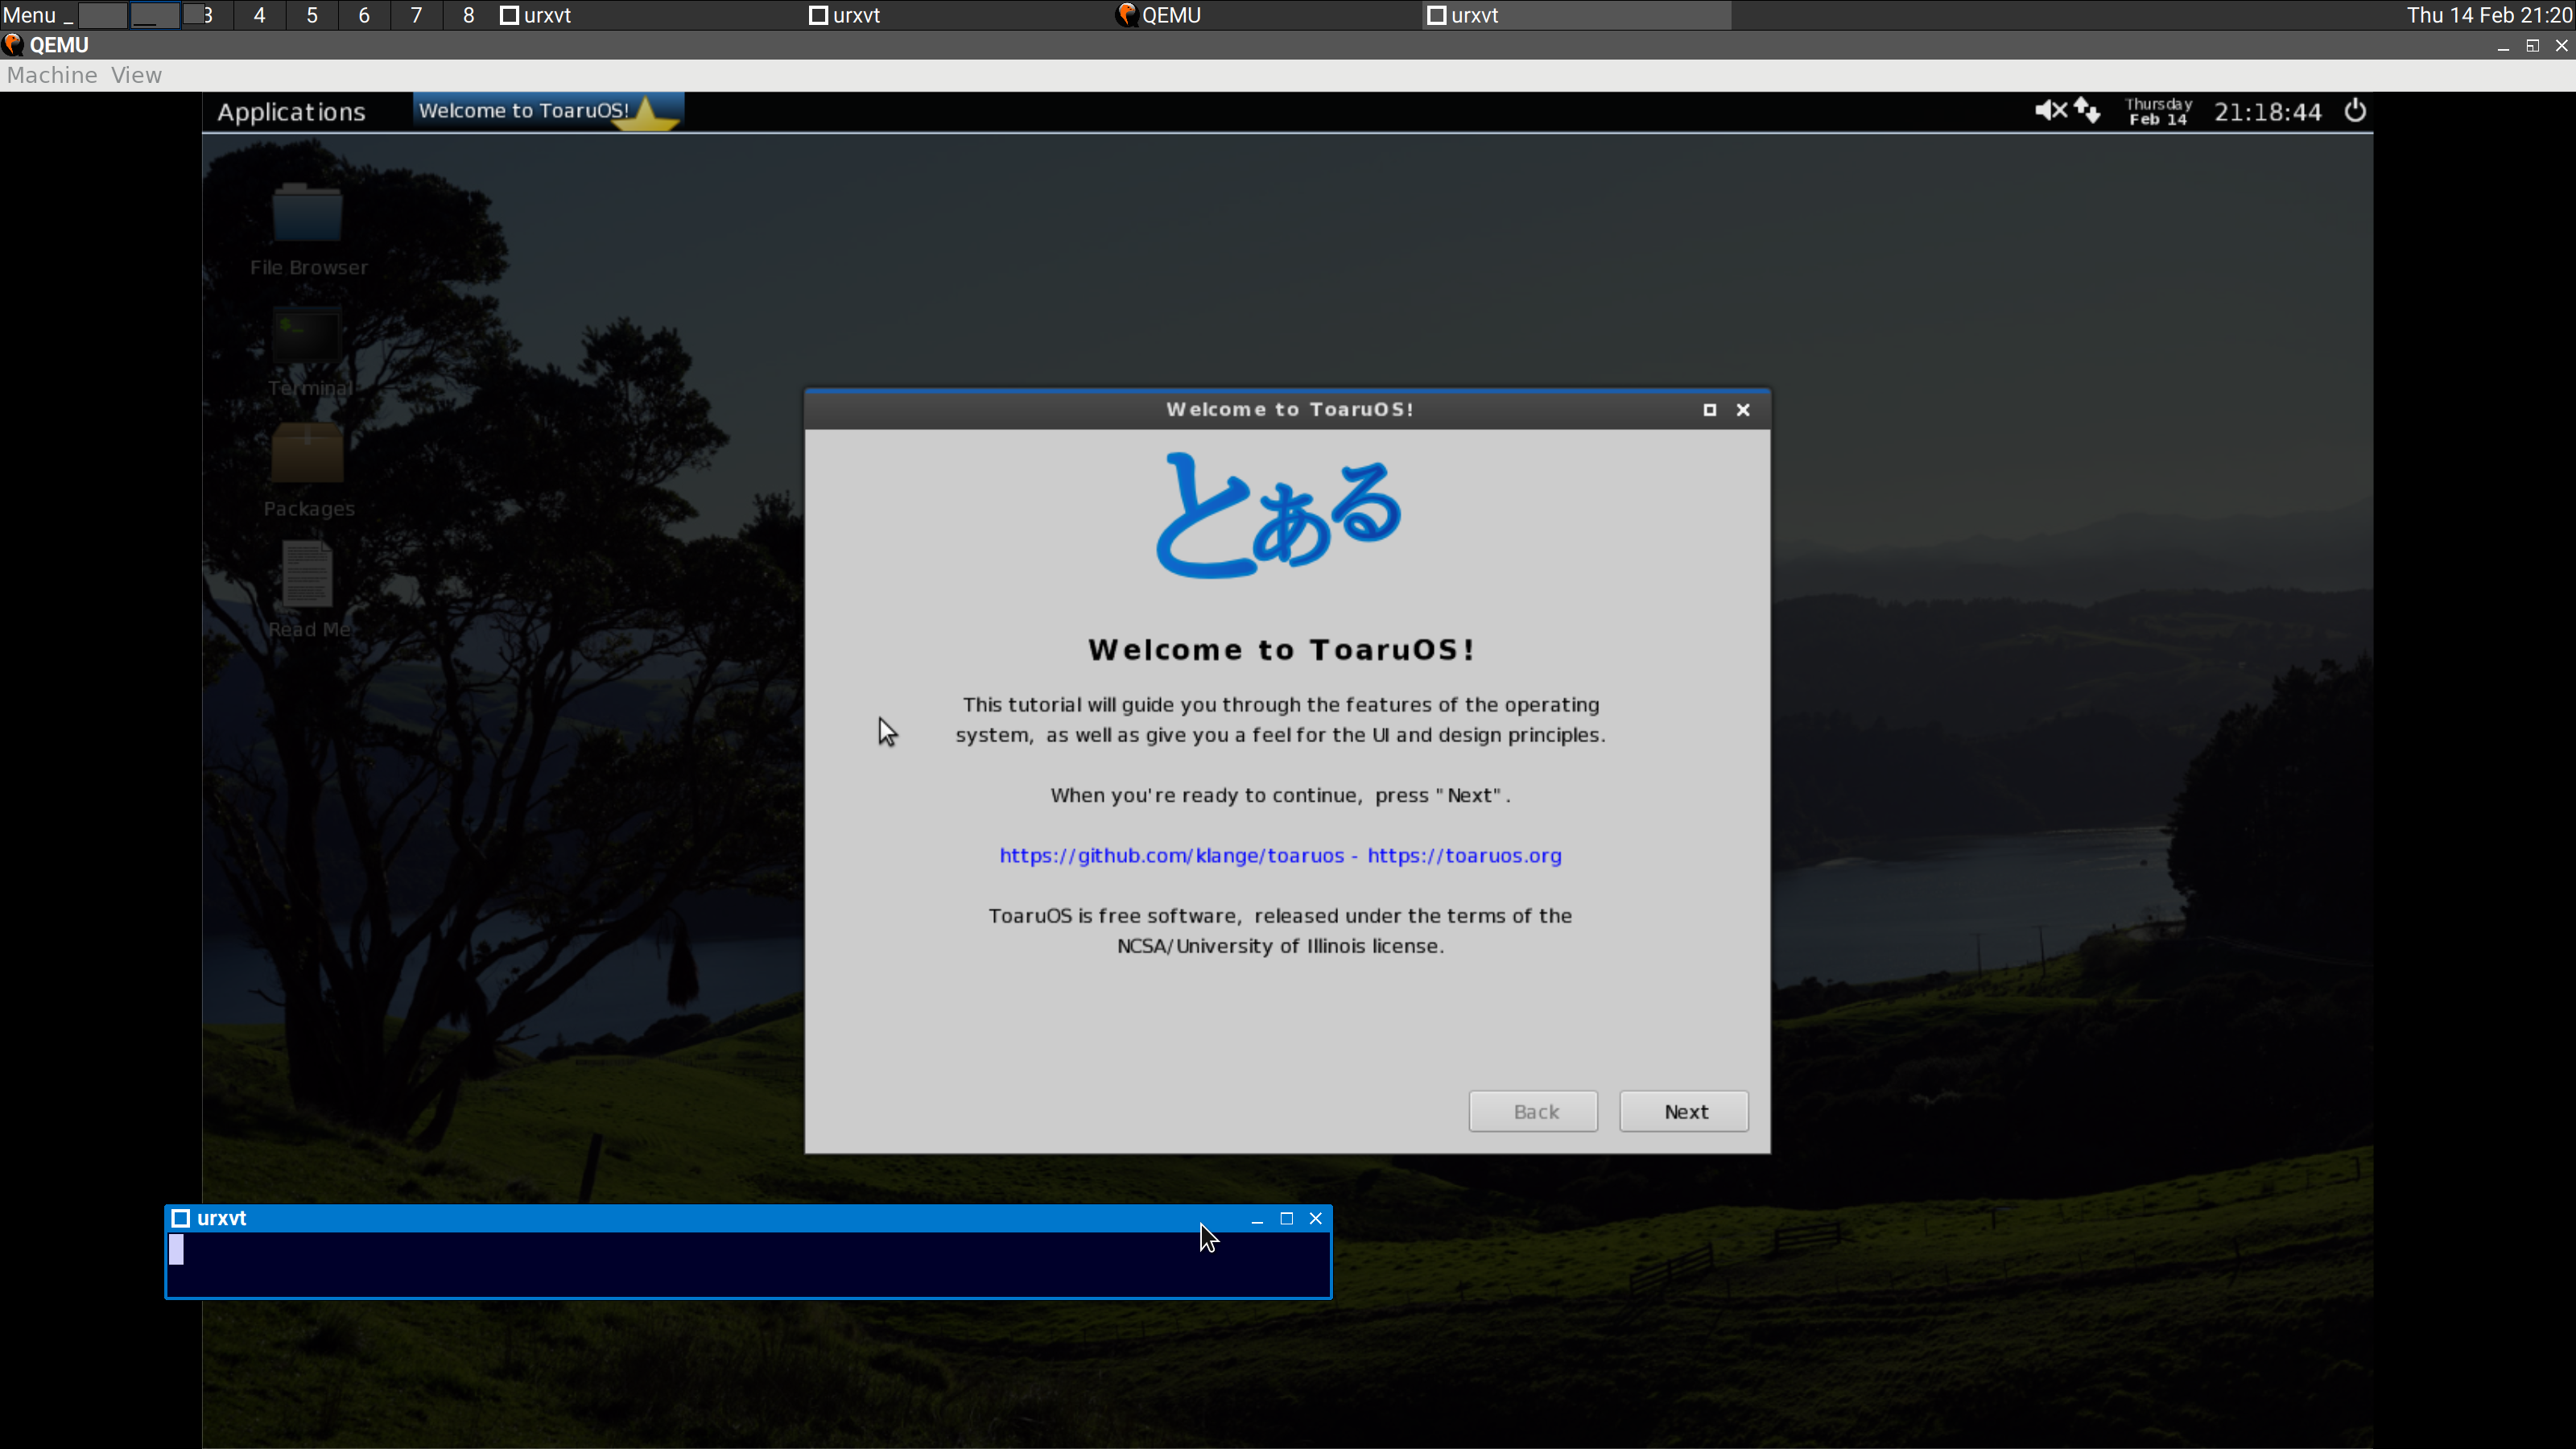Open the Applications menu in ToaruOS
This screenshot has height=1449, width=2576.
pyautogui.click(x=291, y=112)
